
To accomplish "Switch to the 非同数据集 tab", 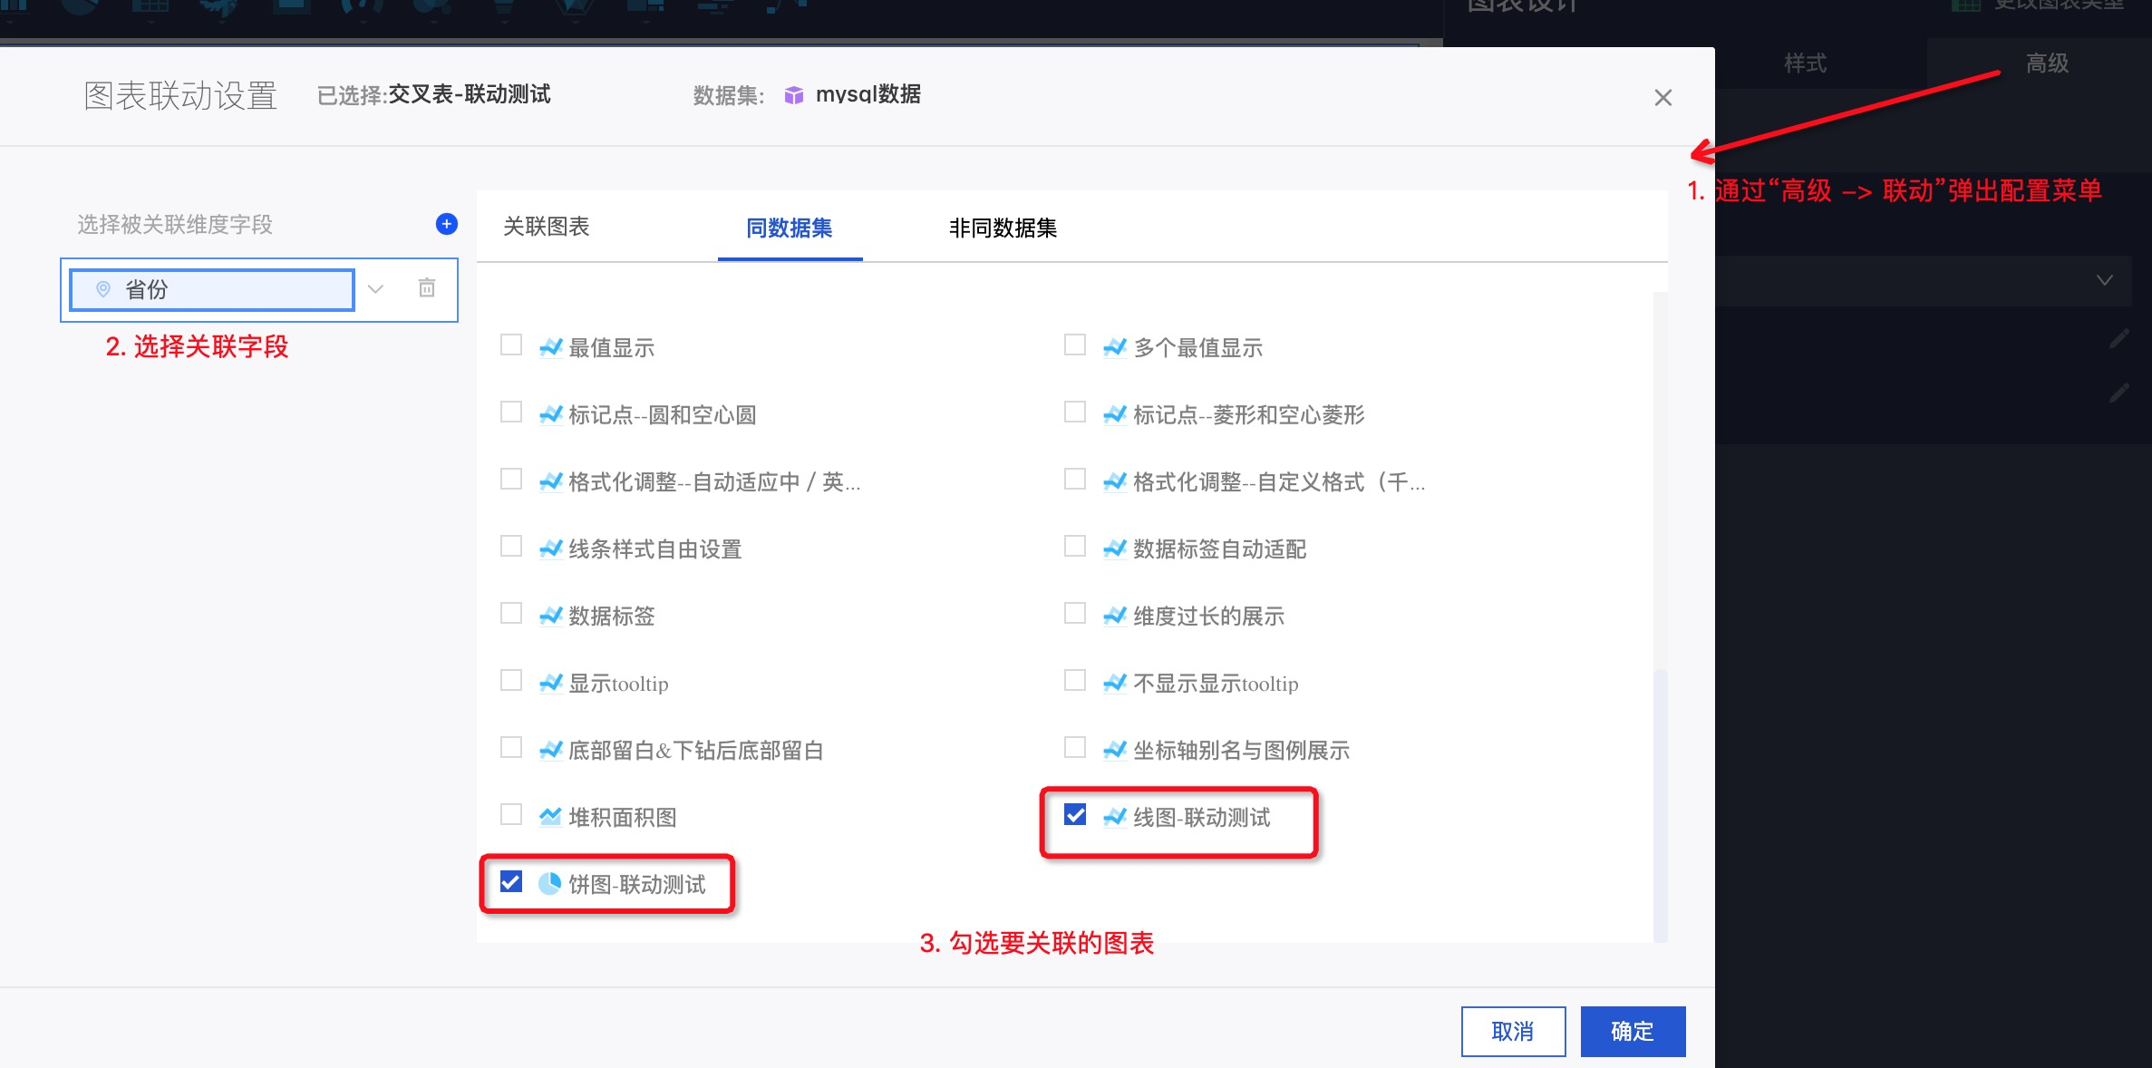I will coord(1003,228).
